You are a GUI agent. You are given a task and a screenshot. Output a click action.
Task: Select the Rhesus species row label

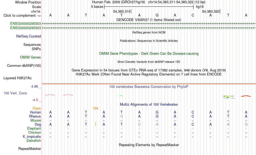click(35, 116)
